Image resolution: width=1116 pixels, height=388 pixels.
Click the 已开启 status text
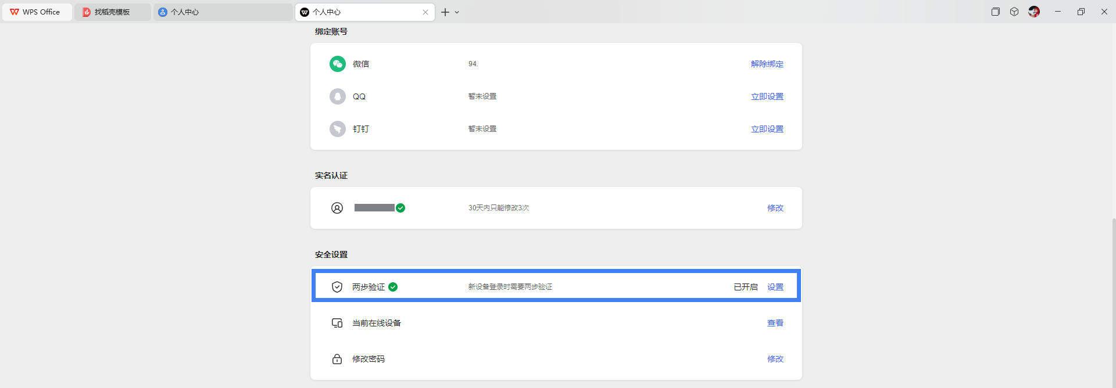(x=746, y=287)
